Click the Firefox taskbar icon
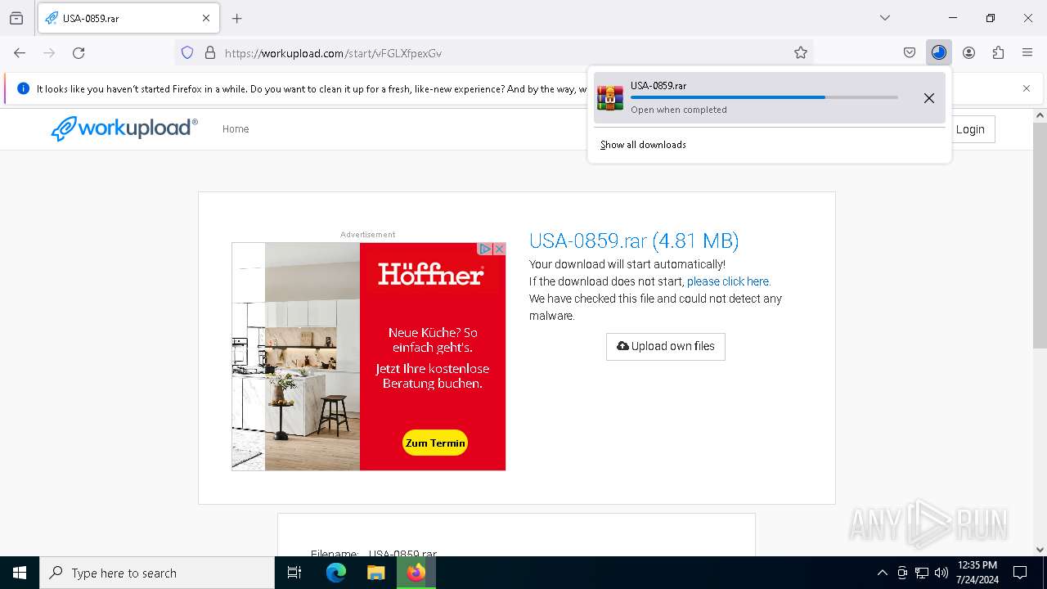 (416, 573)
